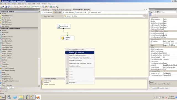Image resolution: width=177 pixels, height=100 pixels.
Task: Collapse the Transactions property category
Action: tap(150, 71)
